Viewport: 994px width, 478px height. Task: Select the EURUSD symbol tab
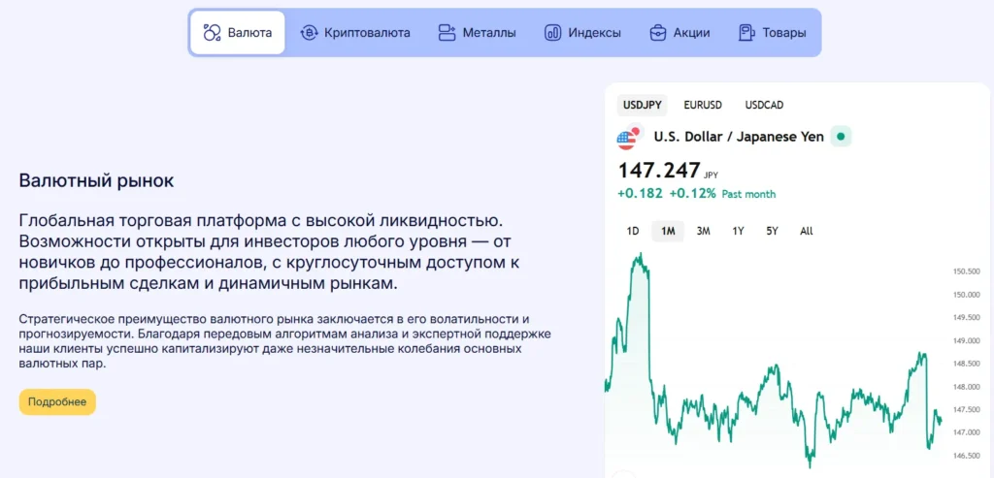(703, 105)
